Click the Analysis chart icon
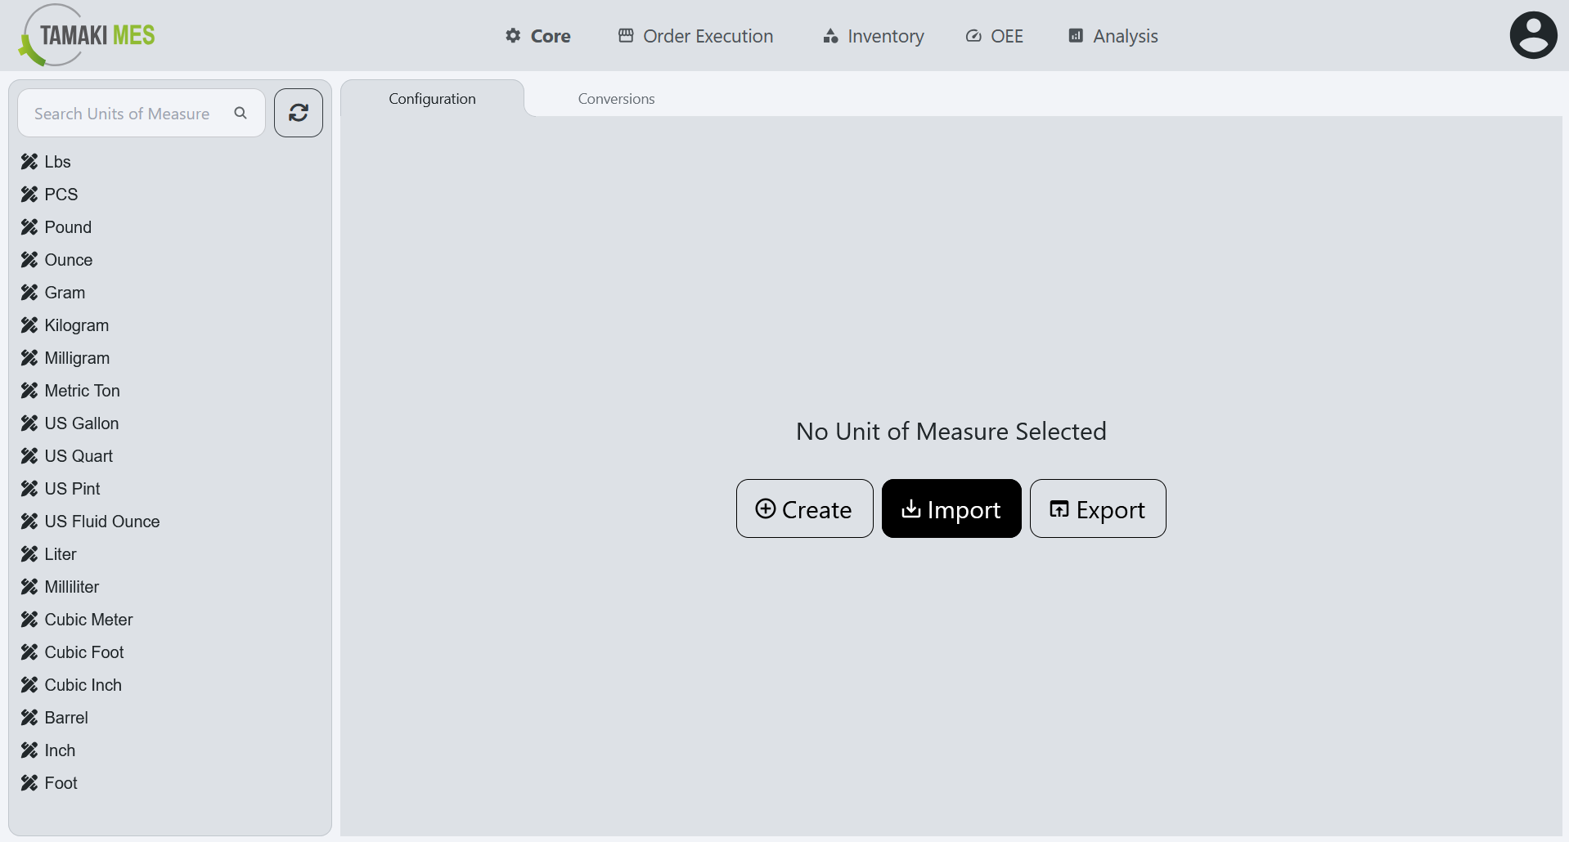Screen dimensions: 1569x842 coord(1075,35)
